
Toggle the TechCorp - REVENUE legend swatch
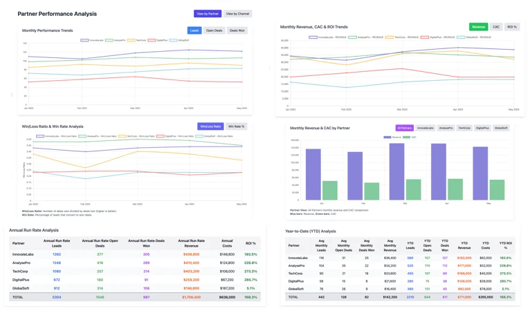pyautogui.click(x=389, y=37)
